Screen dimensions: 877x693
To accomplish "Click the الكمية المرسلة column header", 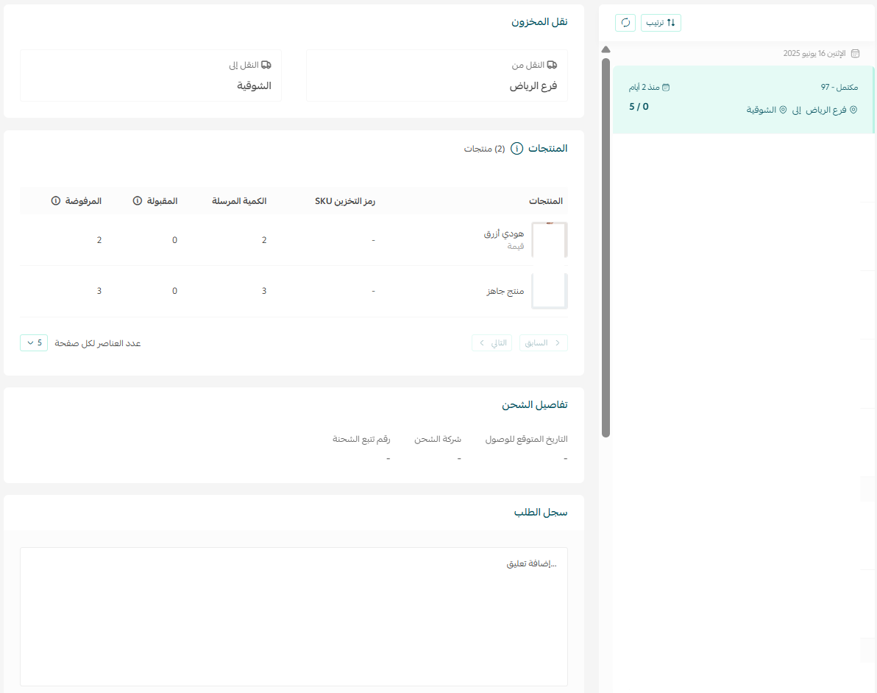I will [239, 201].
